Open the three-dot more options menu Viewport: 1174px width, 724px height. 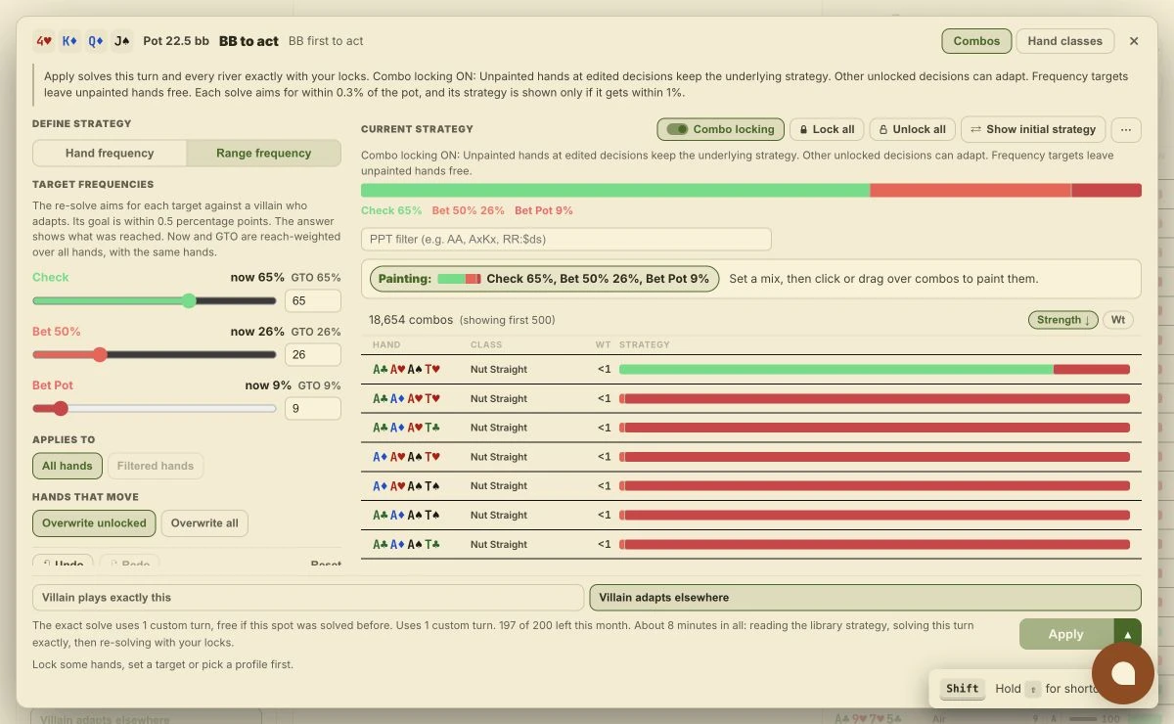click(1126, 129)
